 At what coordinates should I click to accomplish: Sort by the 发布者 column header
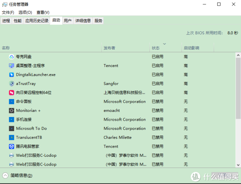click(109, 48)
